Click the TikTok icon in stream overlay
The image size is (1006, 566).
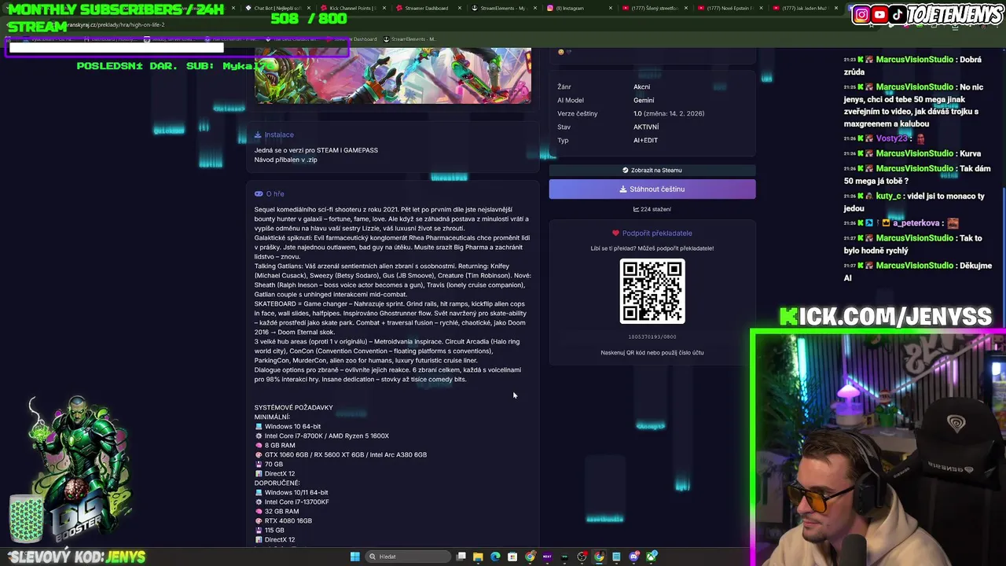click(x=898, y=14)
